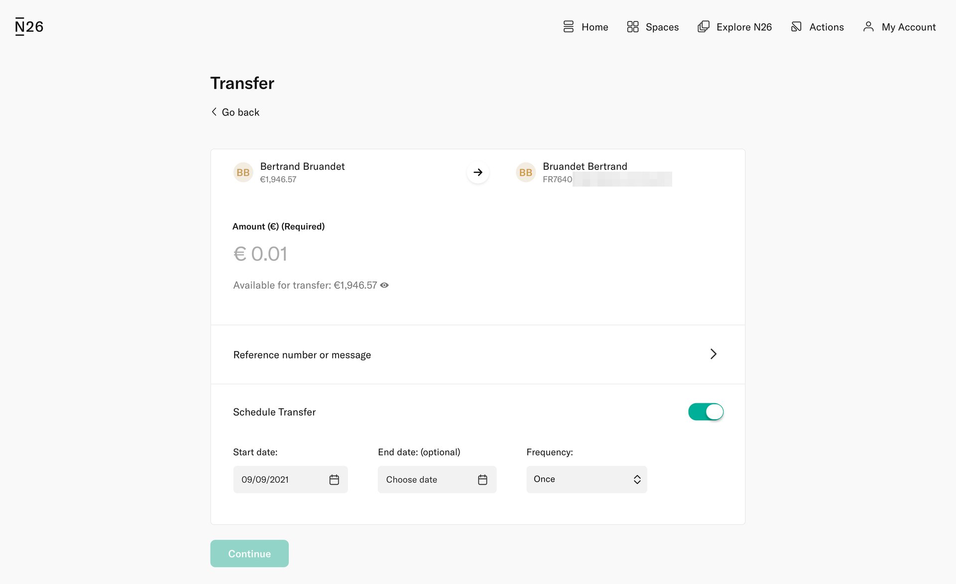956x584 pixels.
Task: Click the Explore N26 icon
Action: click(x=703, y=26)
